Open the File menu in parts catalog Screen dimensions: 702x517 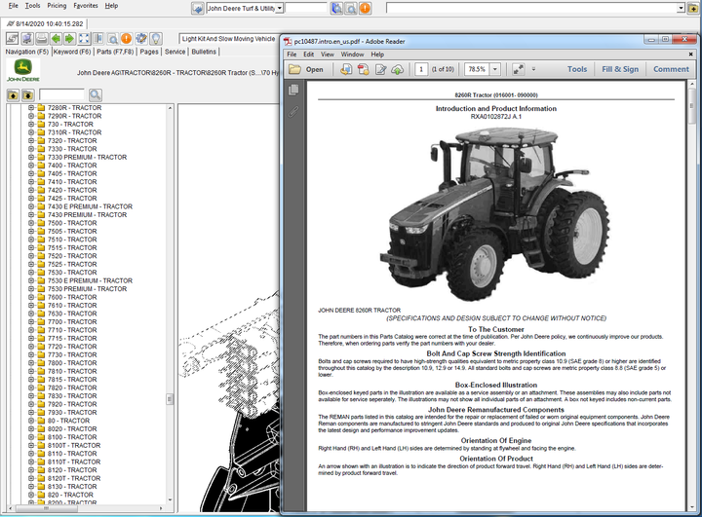click(14, 6)
